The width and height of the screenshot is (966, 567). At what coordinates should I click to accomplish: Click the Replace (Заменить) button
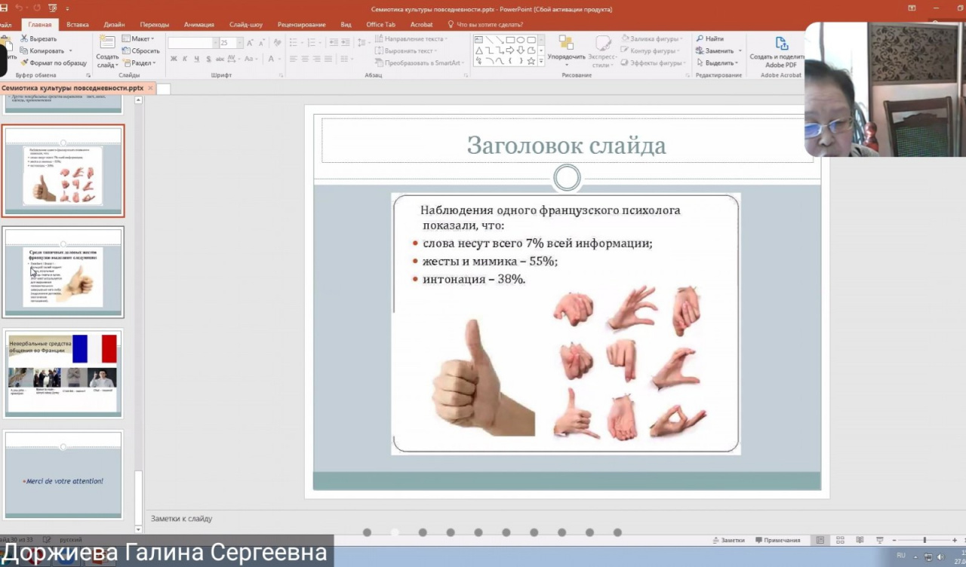[718, 51]
